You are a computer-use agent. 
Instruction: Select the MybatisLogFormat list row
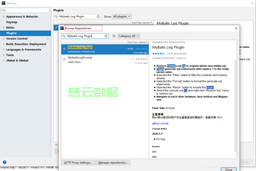(105, 60)
